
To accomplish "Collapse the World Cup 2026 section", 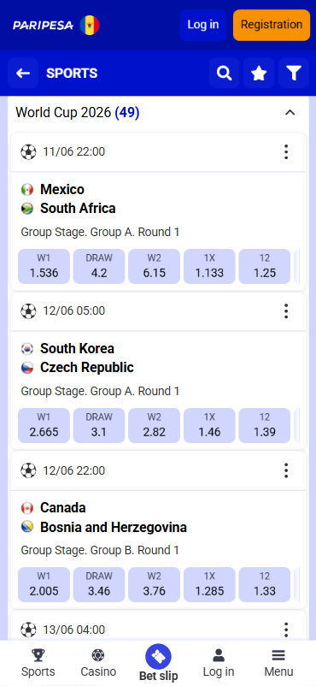I will (290, 113).
